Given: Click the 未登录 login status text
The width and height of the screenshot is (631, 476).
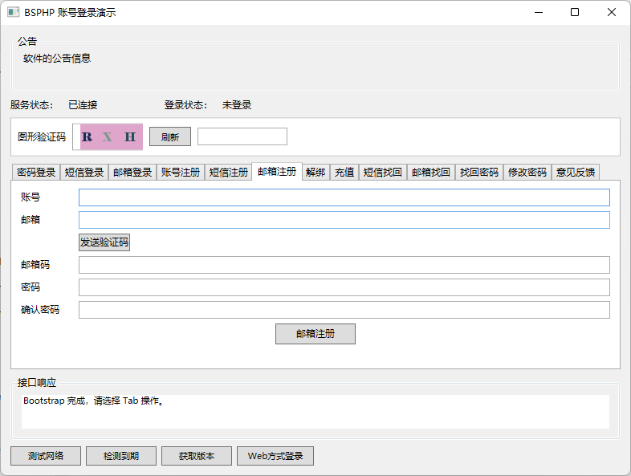Looking at the screenshot, I should pyautogui.click(x=237, y=105).
